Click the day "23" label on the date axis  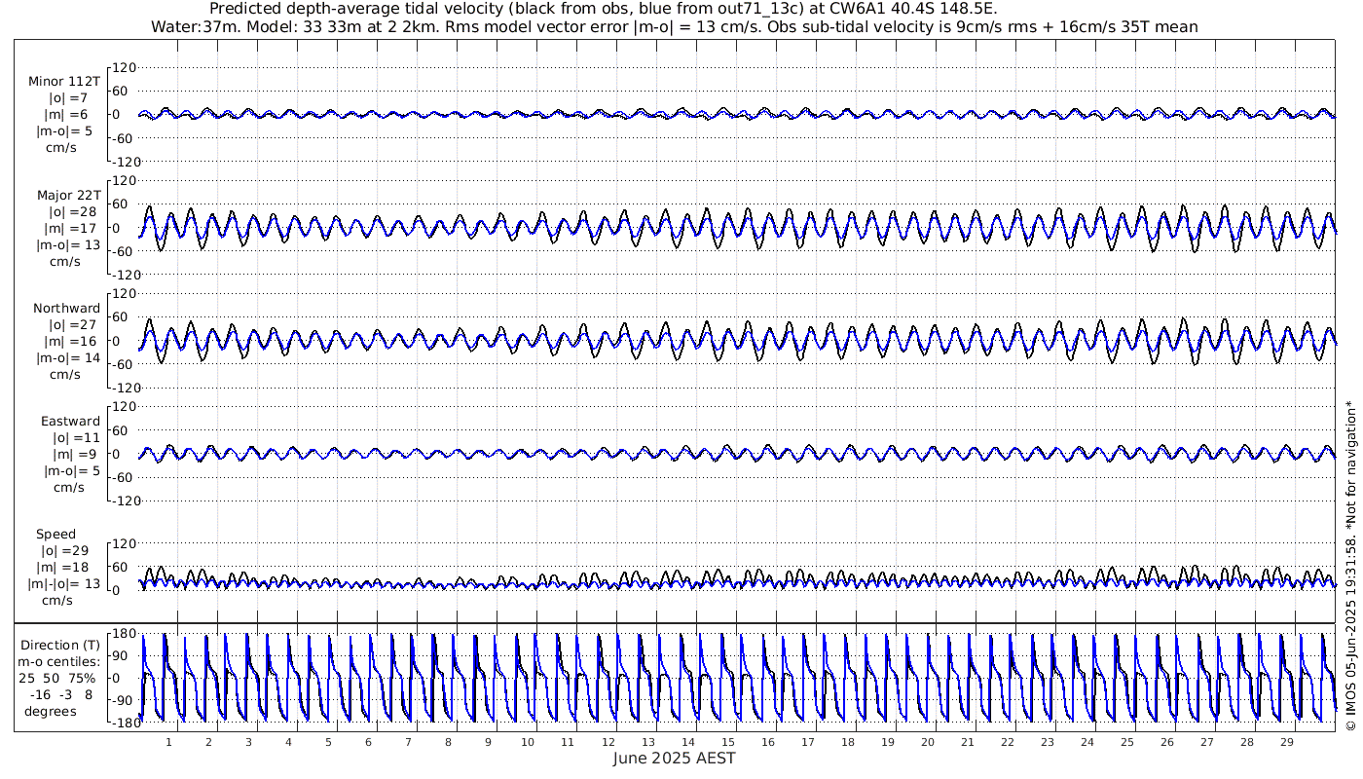[x=1047, y=742]
